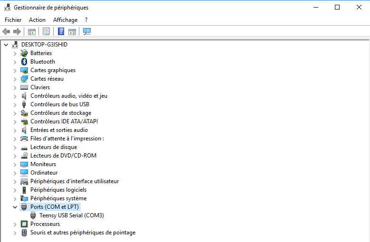The image size is (370, 242).
Task: Click the action pane toolbar icon
Action: pyautogui.click(x=72, y=31)
